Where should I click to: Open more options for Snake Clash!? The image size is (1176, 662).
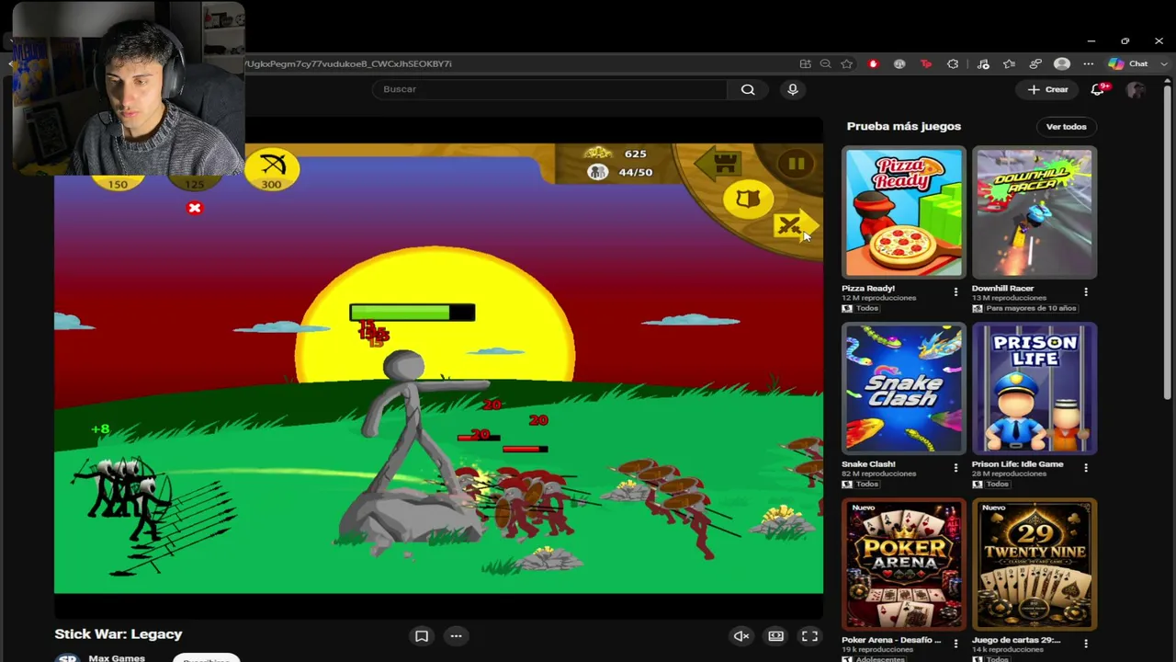(x=955, y=468)
